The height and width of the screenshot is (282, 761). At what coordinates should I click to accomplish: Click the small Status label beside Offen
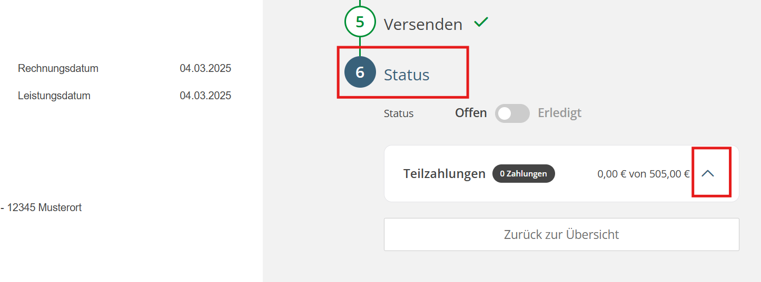399,113
